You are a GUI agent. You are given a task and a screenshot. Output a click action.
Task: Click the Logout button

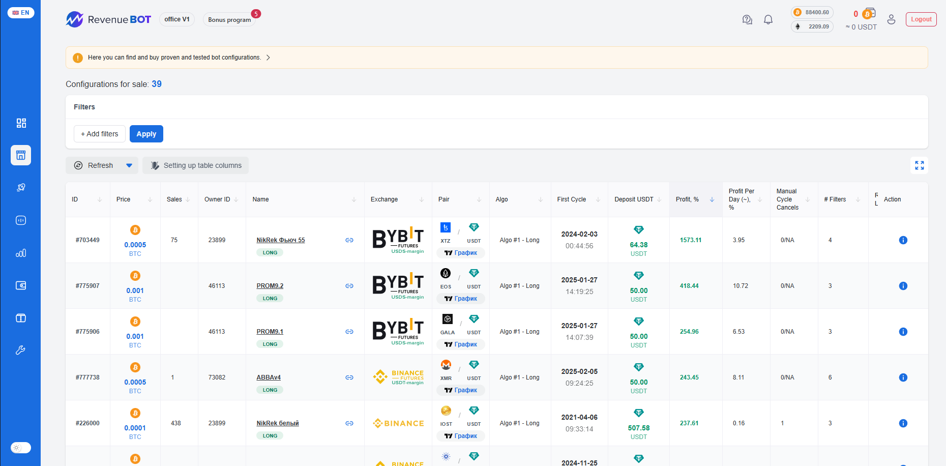(x=921, y=19)
